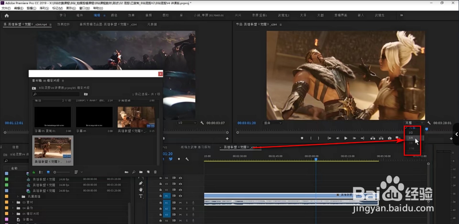Screen dimensions: 459x224
Task: Select the 英雄联盟《觉醒》 3:07 clip thumbnail
Action: [x=53, y=148]
